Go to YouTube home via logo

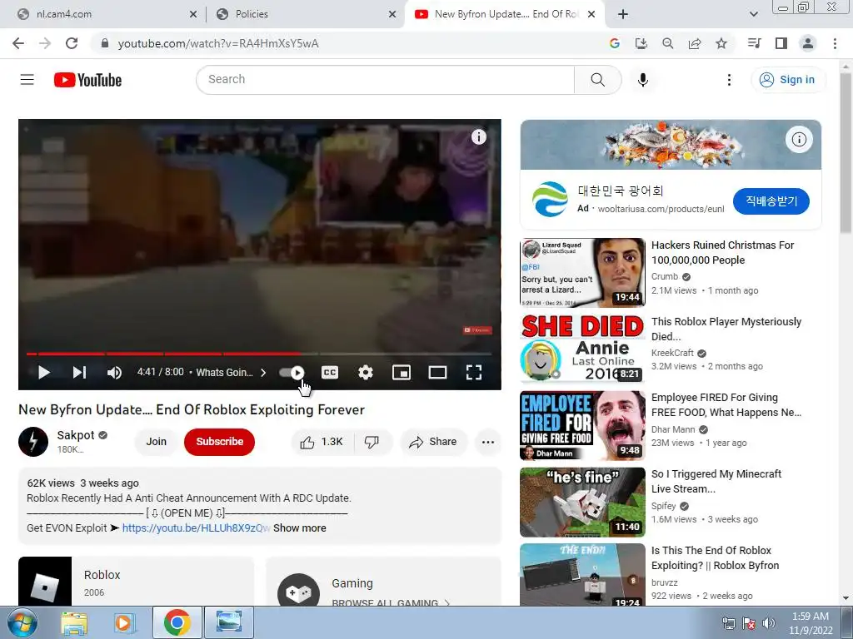(87, 80)
